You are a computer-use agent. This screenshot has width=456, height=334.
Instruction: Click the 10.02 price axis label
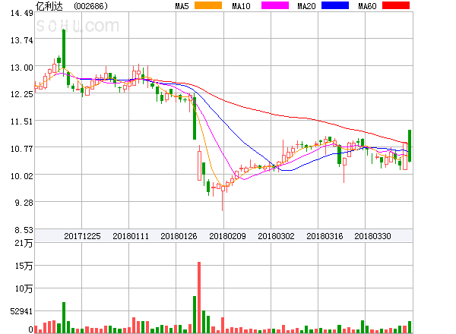tap(22, 176)
